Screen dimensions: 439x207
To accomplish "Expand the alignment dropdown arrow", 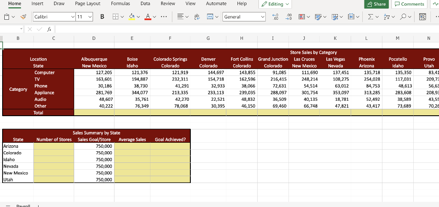I will pos(187,17).
